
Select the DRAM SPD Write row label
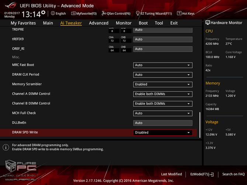[x=25, y=132]
